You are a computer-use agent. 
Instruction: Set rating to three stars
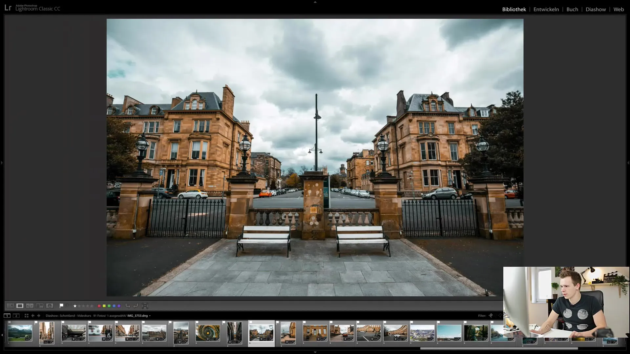[83, 306]
